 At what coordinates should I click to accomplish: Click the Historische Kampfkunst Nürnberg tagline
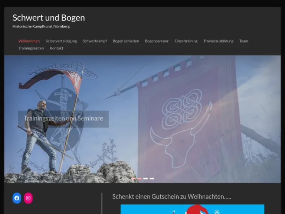click(x=41, y=26)
